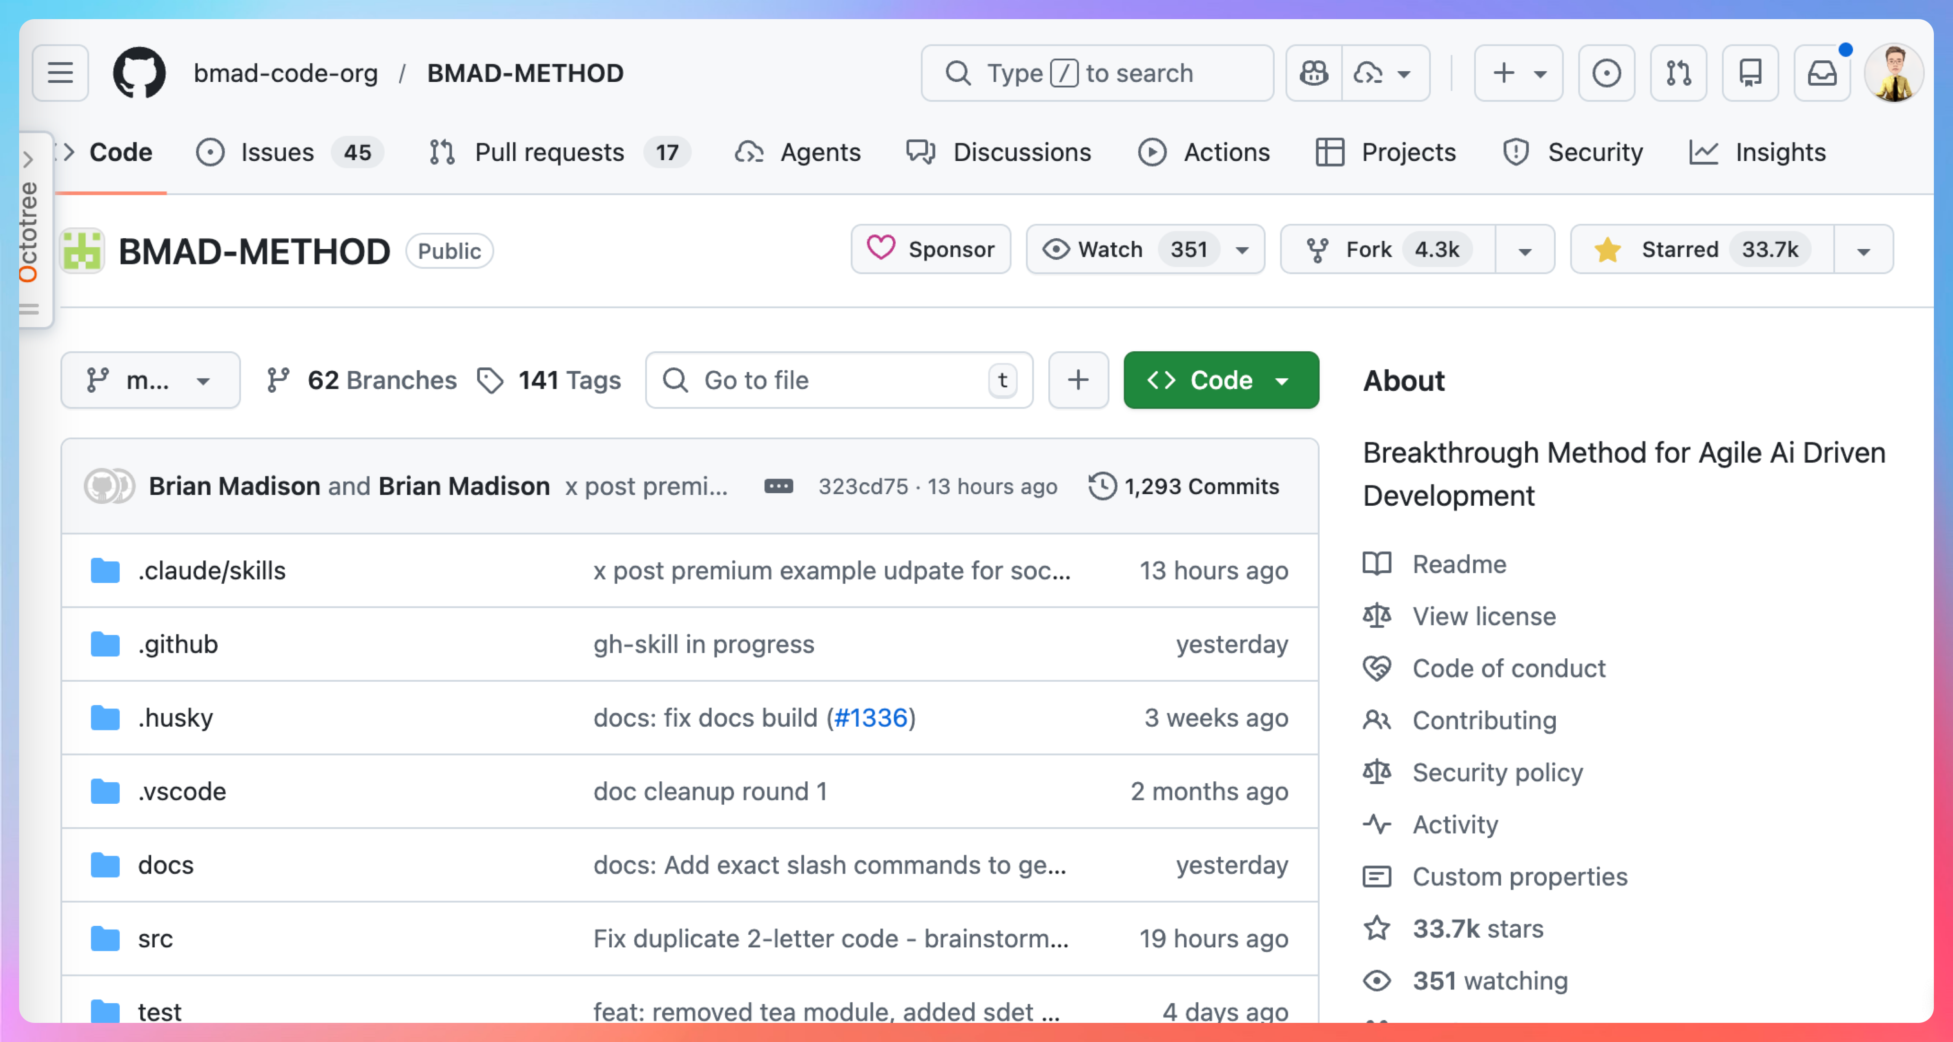Click the repositories icon in header
This screenshot has height=1042, width=1953.
[x=1750, y=73]
